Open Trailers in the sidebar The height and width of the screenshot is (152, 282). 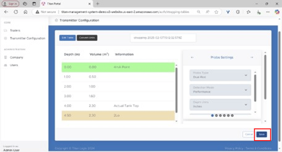point(15,31)
